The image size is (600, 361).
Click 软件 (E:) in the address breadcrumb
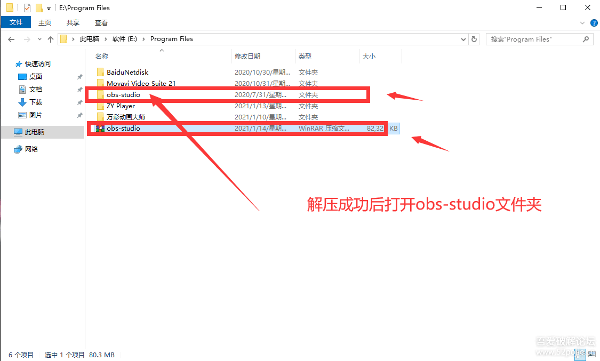tap(125, 39)
